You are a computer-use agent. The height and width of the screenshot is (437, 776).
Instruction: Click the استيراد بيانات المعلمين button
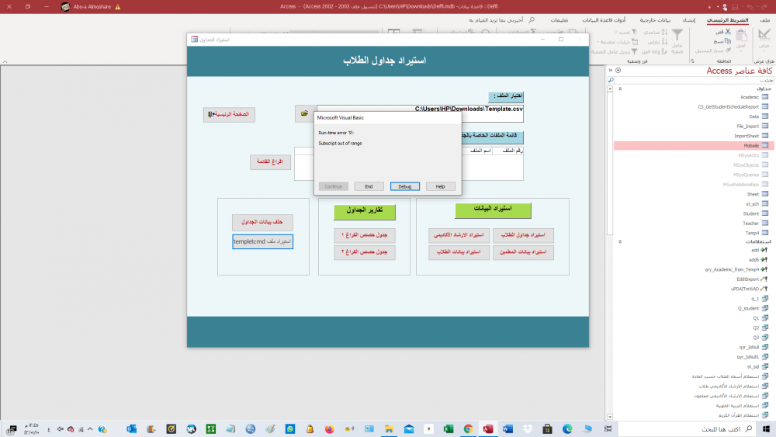tap(523, 252)
